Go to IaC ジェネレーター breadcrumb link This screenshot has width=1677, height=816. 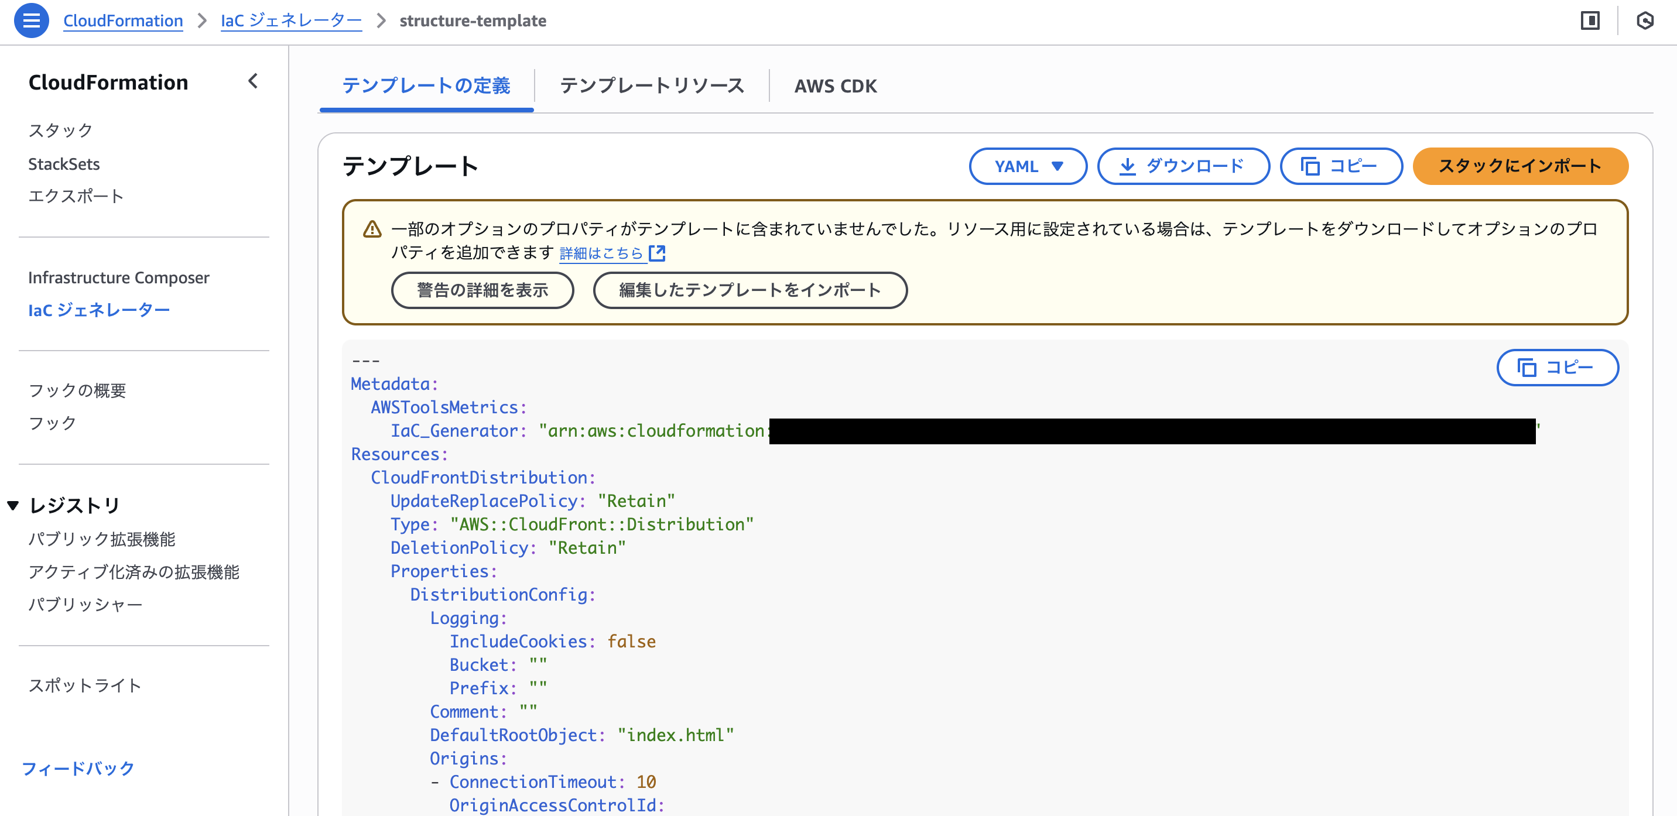point(291,21)
